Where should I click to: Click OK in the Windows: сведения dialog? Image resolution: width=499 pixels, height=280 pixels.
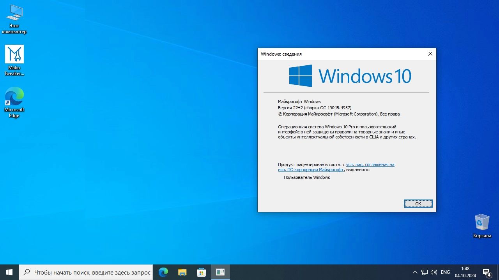(x=418, y=204)
